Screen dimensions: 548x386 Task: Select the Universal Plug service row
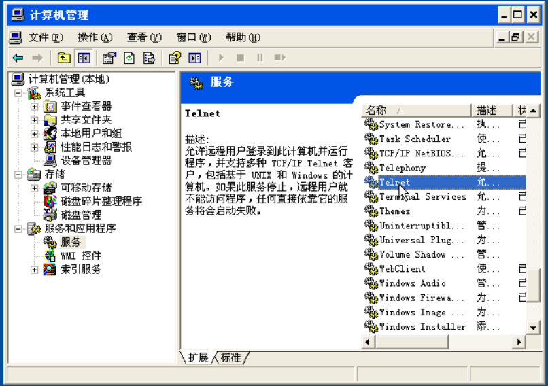click(444, 240)
